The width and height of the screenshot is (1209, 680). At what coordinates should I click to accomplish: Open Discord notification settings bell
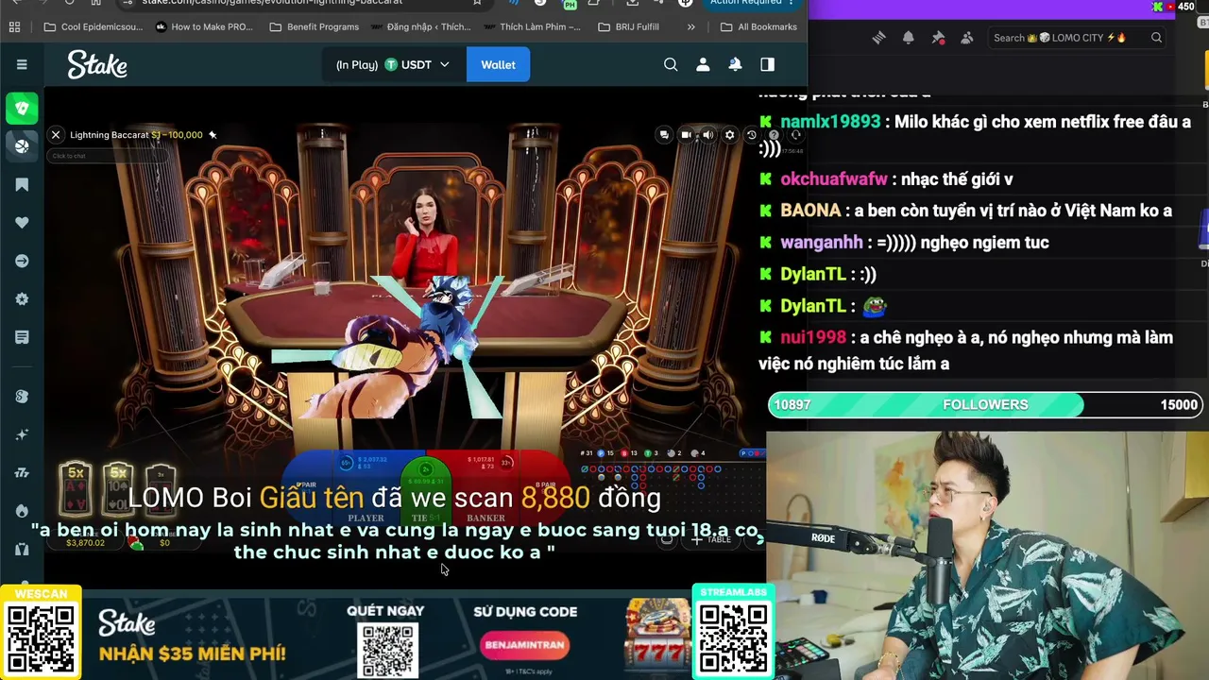908,38
